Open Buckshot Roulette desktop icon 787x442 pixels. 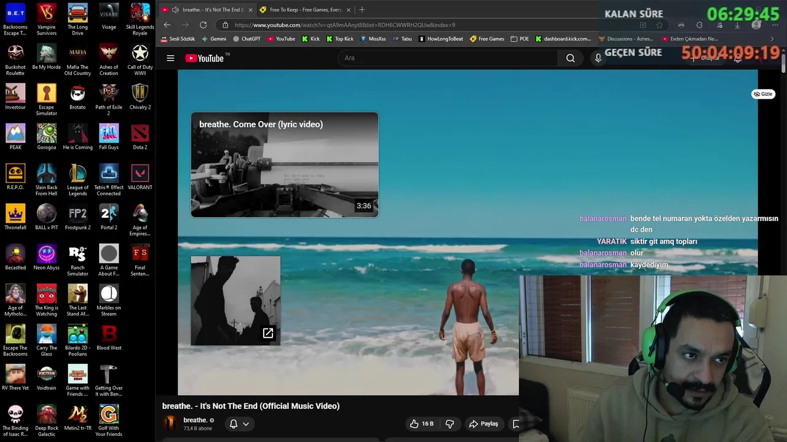coord(15,60)
